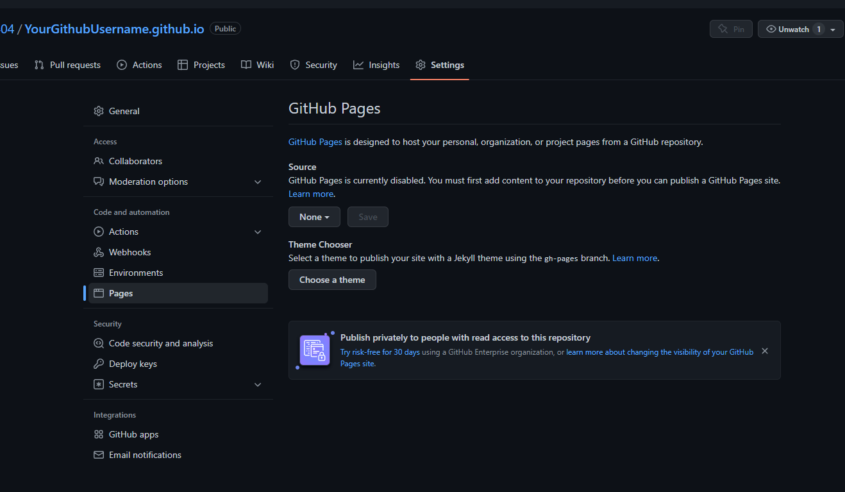Open the Deploy keys page
The width and height of the screenshot is (845, 492).
(x=178, y=364)
